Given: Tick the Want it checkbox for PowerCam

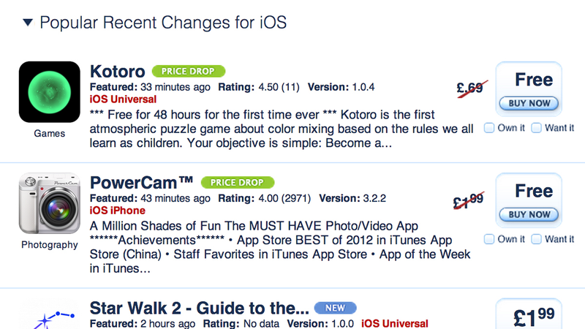Looking at the screenshot, I should [536, 239].
